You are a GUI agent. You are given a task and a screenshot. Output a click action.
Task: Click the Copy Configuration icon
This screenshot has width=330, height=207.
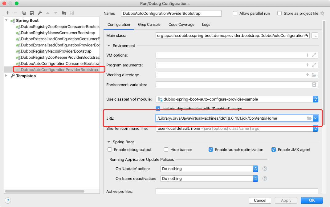[24, 13]
